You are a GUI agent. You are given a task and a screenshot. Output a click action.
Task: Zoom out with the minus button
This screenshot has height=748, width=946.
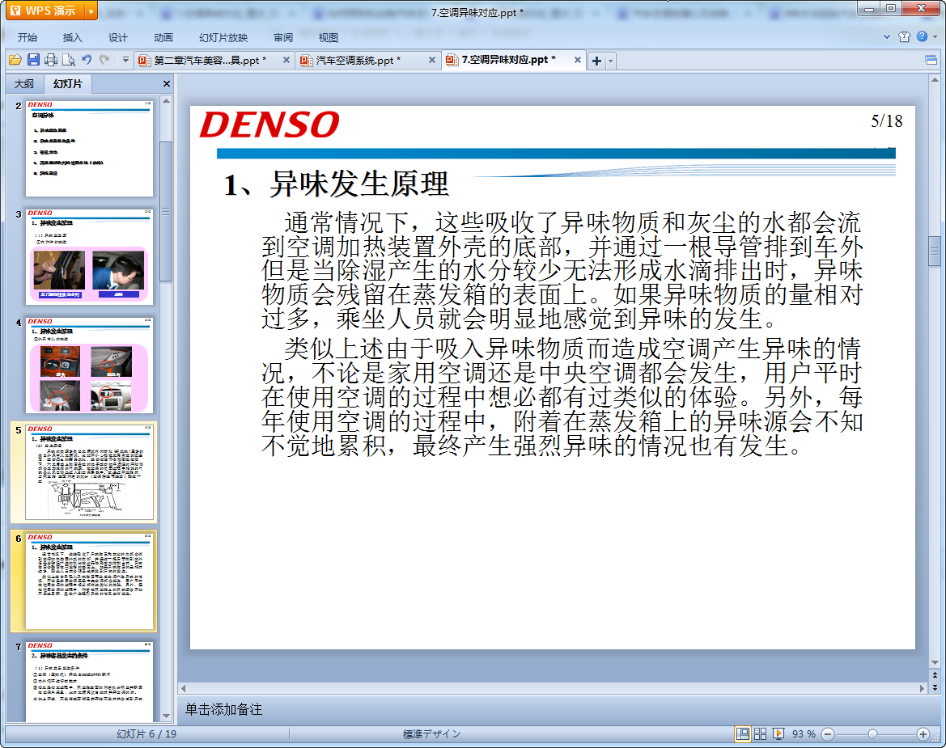click(x=829, y=734)
